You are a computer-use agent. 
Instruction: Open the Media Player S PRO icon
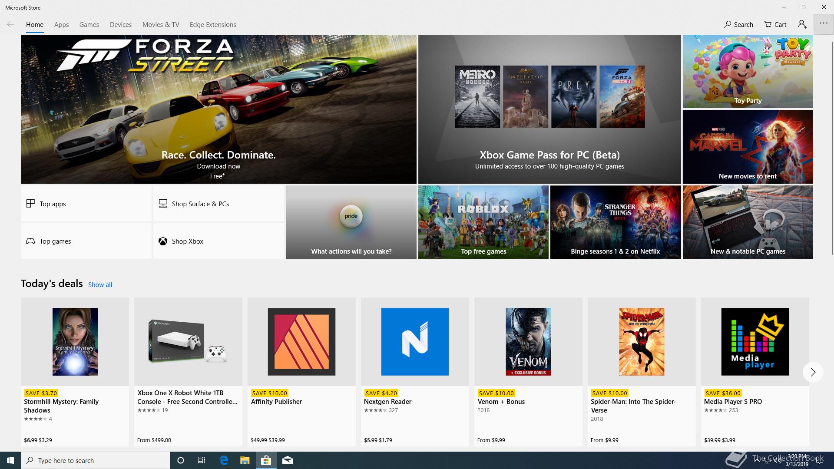click(755, 342)
